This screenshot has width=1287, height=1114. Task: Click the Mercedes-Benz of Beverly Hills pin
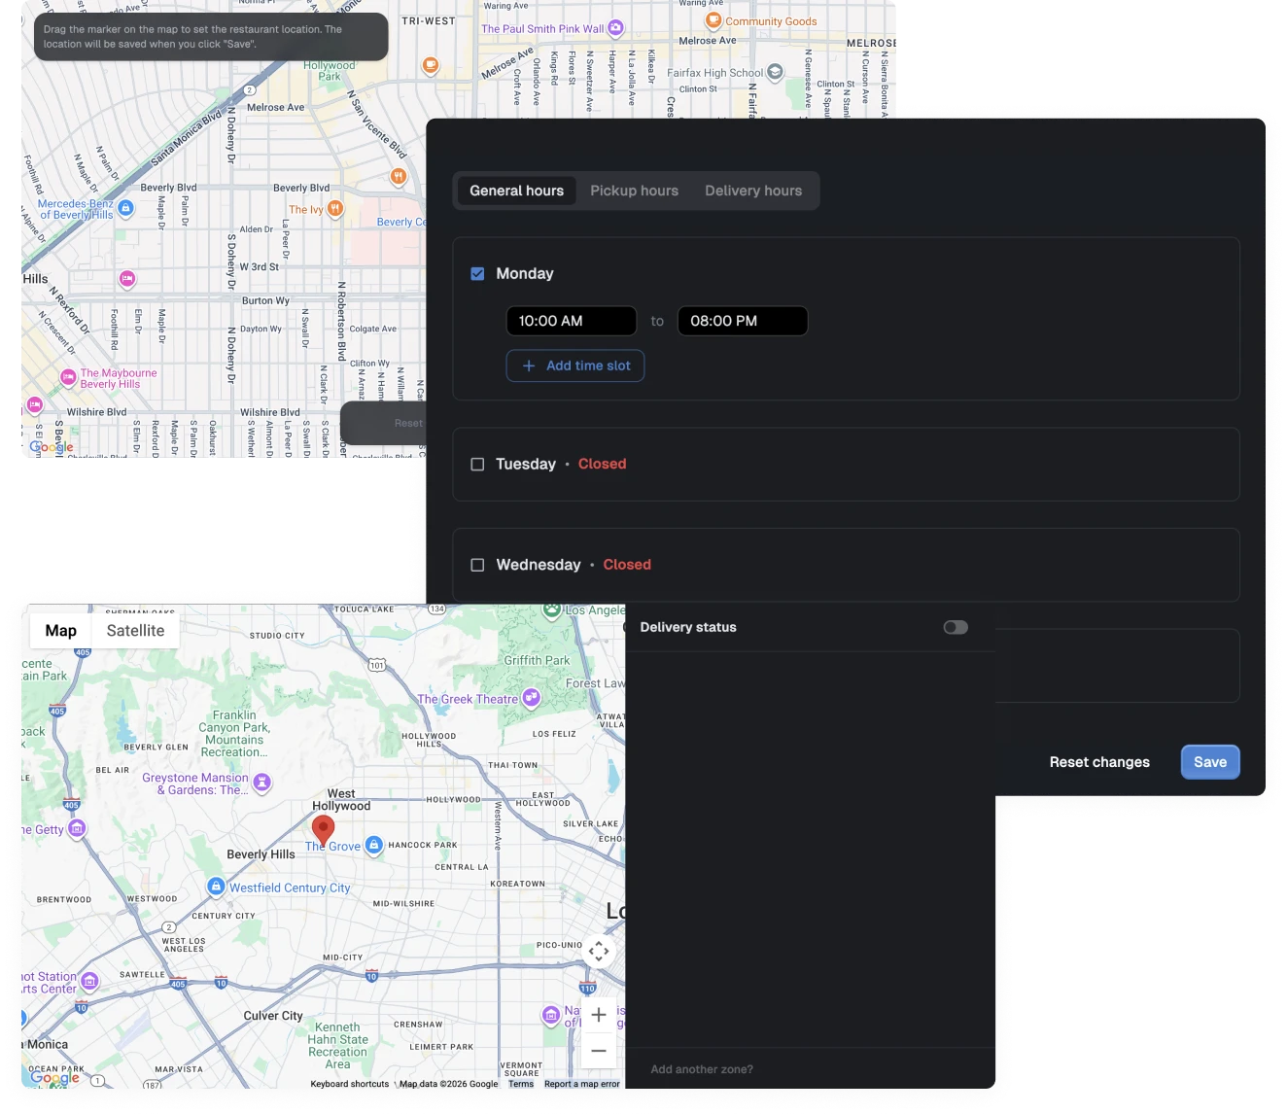click(124, 207)
